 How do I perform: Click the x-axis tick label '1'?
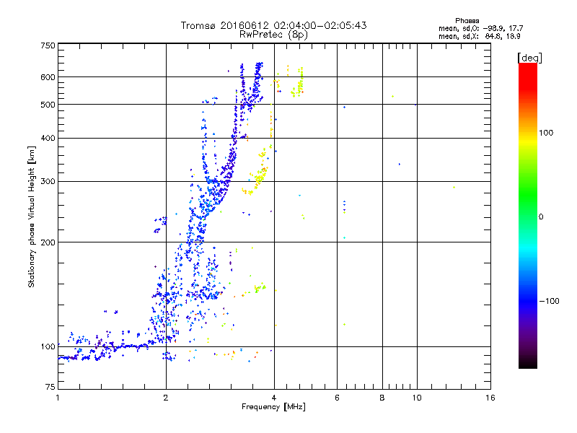(58, 398)
